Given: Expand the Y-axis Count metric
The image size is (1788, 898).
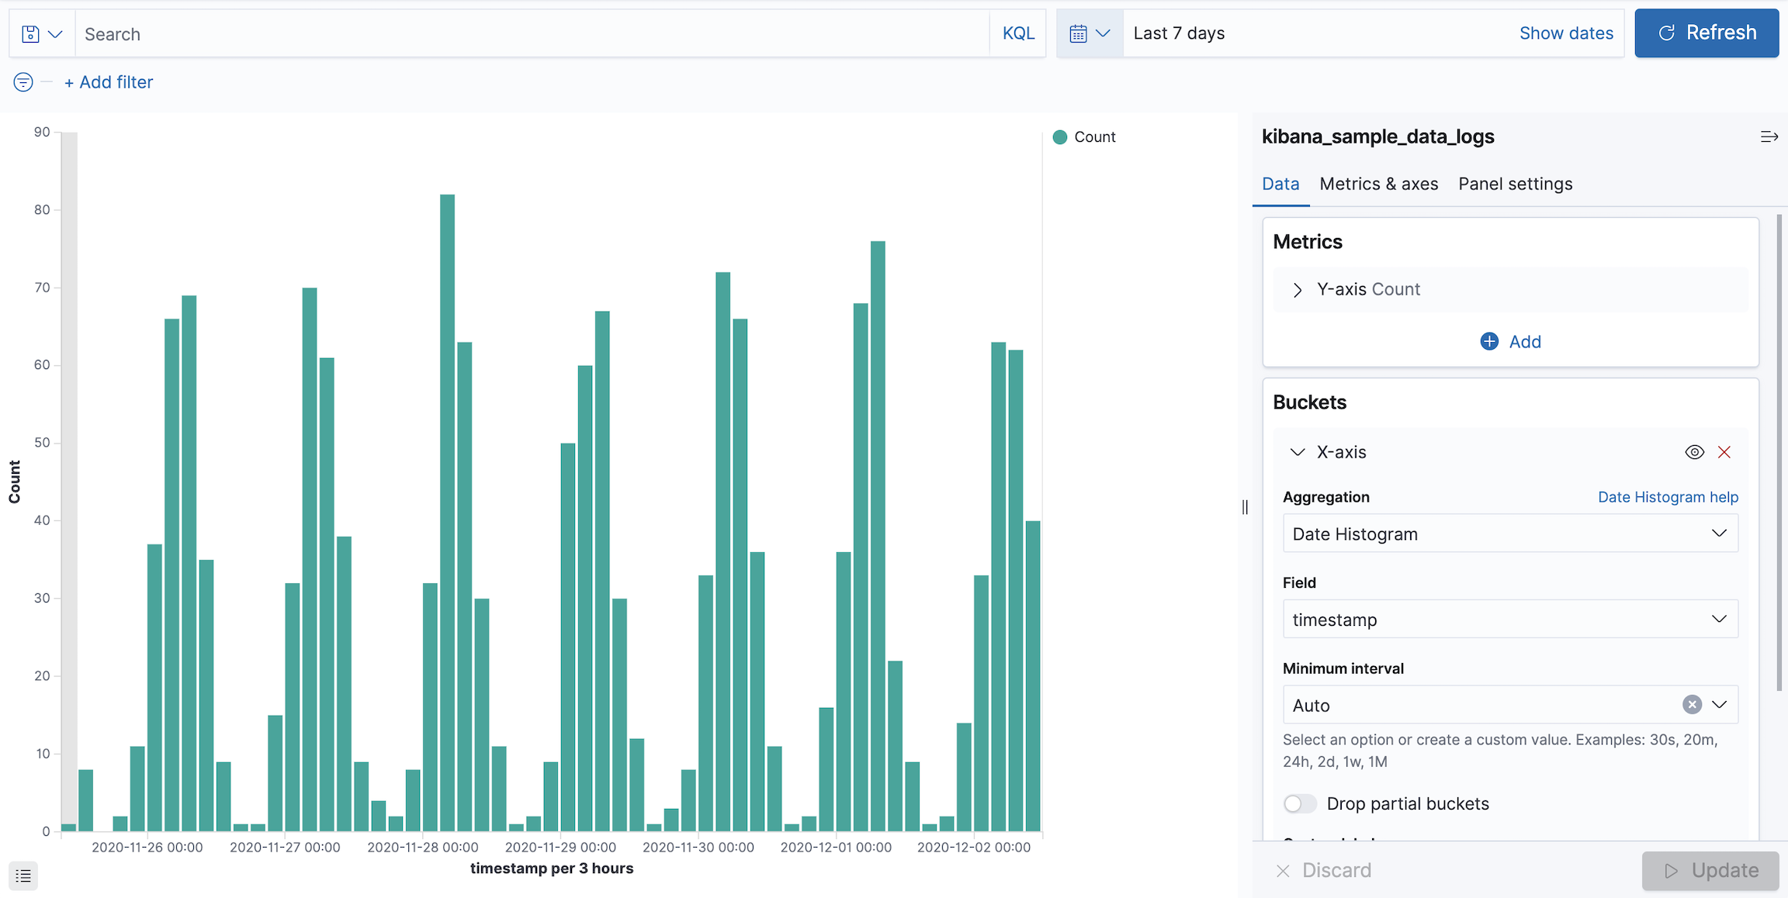Looking at the screenshot, I should (x=1297, y=289).
